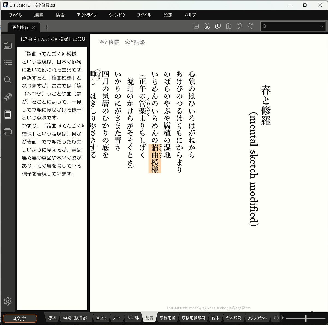This screenshot has width=328, height=325.
Task: Click the ticket-shaped sidebar icon
Action: 8,97
